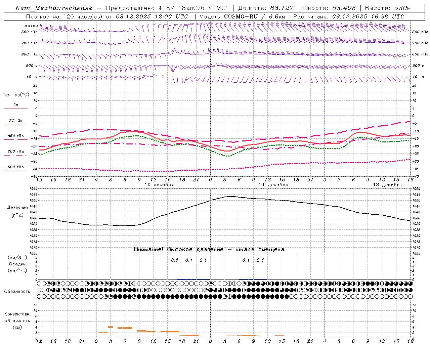Click the (гПа) unit under Давление
The width and height of the screenshot is (430, 344).
point(17,215)
